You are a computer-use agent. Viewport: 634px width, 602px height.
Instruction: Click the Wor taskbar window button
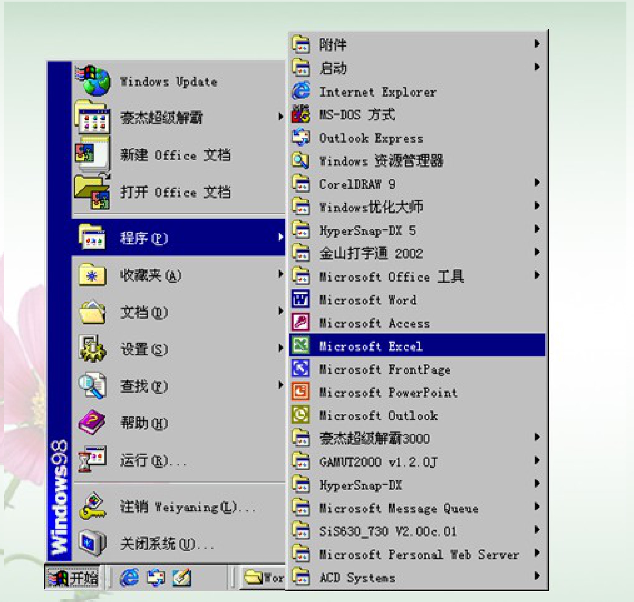pos(263,578)
